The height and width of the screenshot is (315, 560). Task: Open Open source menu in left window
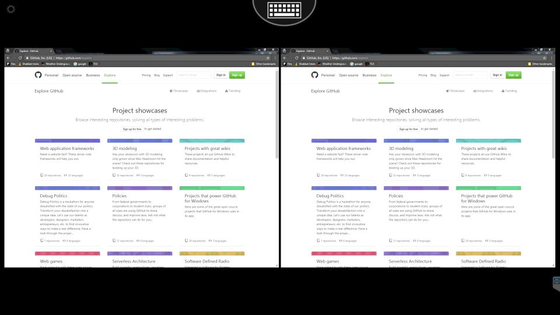pyautogui.click(x=72, y=75)
